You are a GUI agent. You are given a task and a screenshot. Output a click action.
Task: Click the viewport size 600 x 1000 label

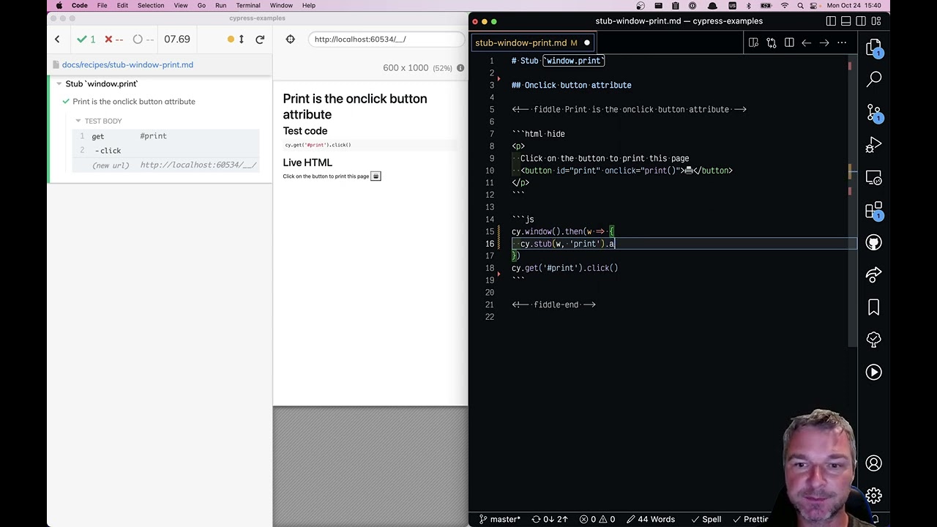click(406, 68)
